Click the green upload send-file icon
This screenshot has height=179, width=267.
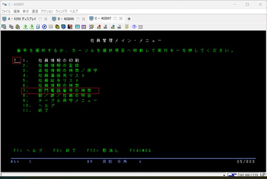point(25,27)
